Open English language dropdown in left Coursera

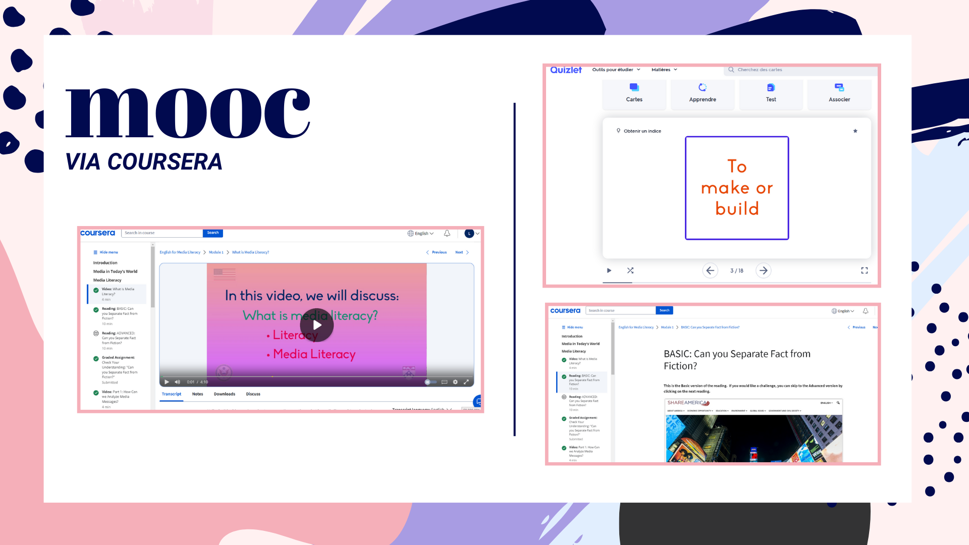421,234
